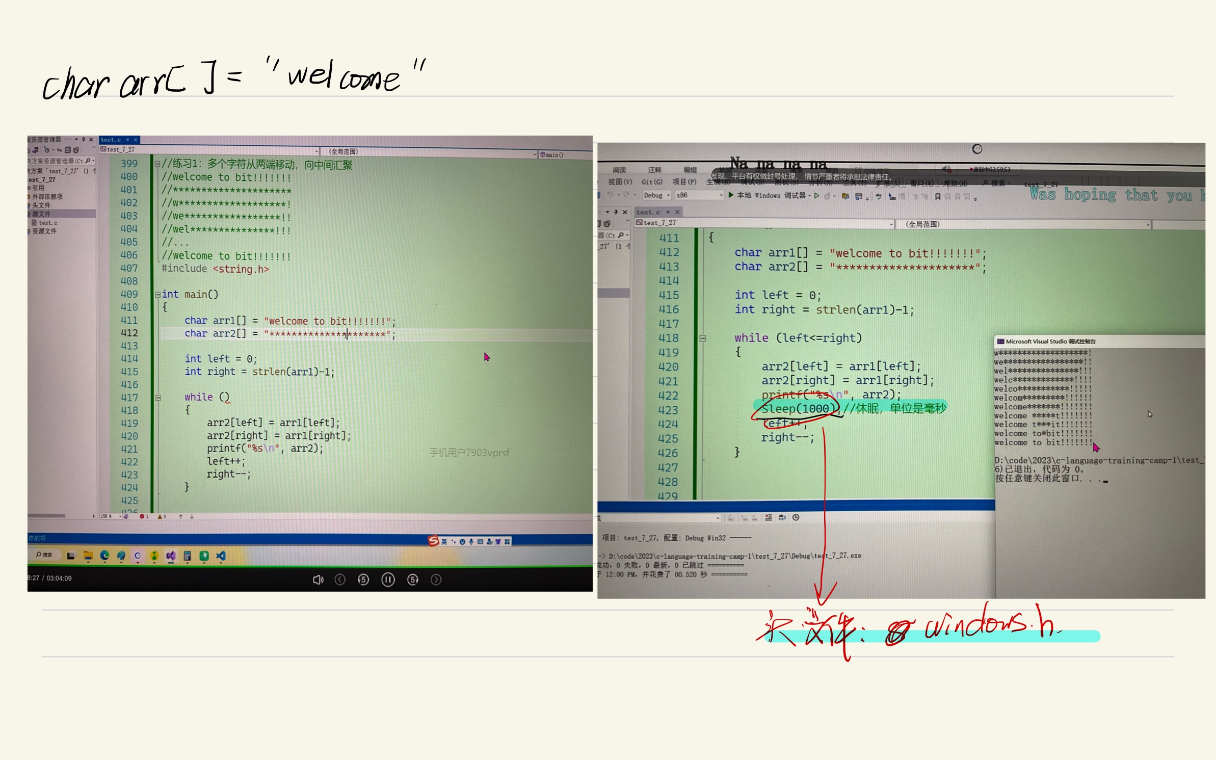Open the Git(G) menu
Viewport: 1216px width, 760px height.
click(651, 182)
